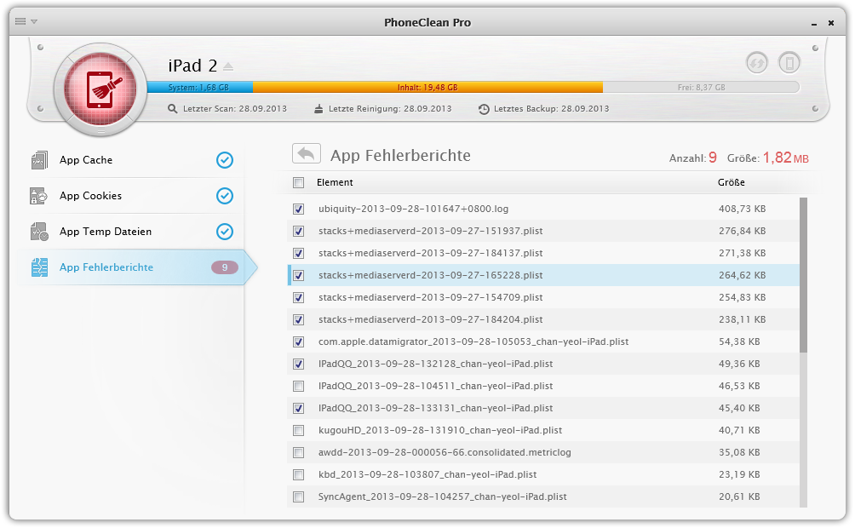Click the 408,73 KB size value
This screenshot has height=528, width=855.
[x=742, y=209]
